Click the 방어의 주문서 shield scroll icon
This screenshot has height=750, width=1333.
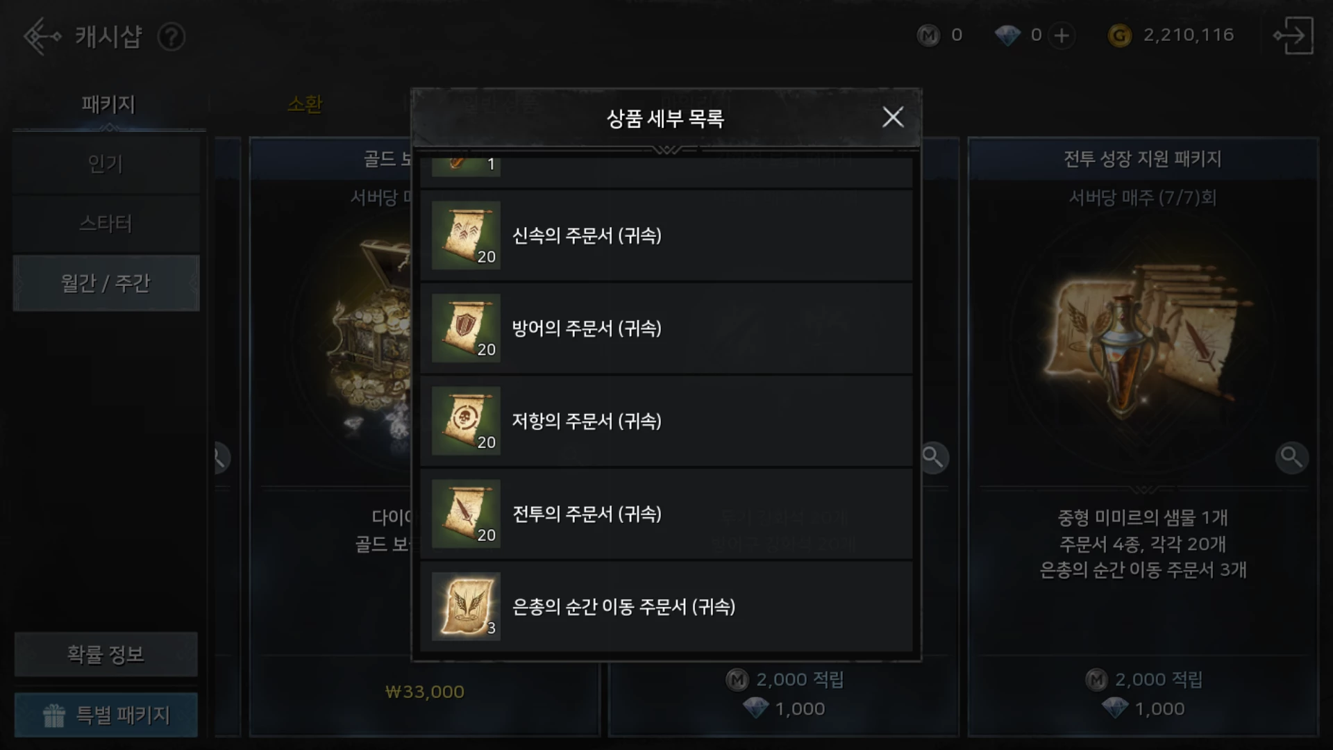coord(466,328)
